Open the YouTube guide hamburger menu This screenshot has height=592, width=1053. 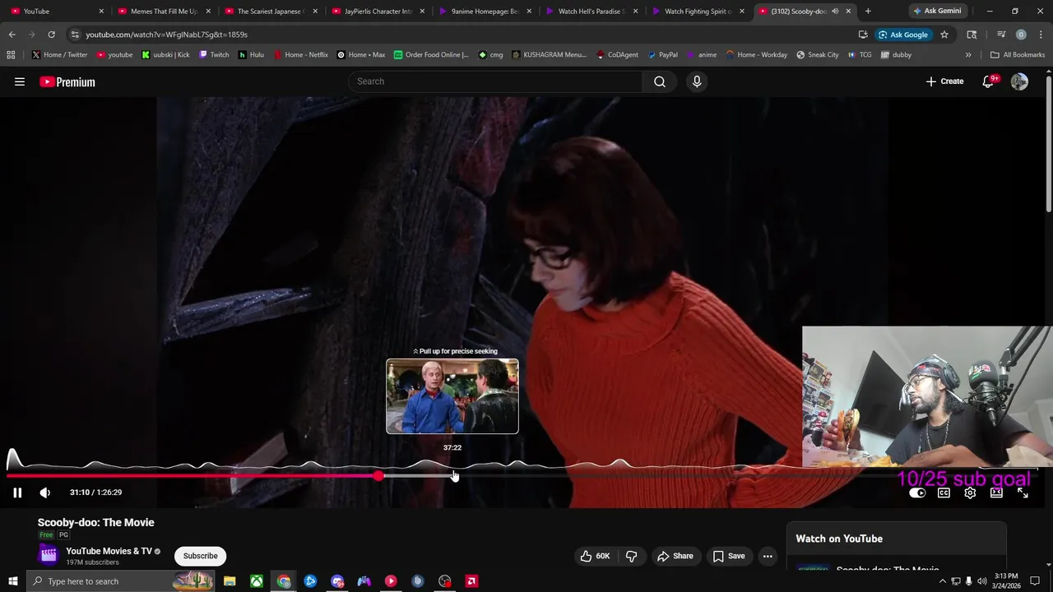click(x=20, y=81)
